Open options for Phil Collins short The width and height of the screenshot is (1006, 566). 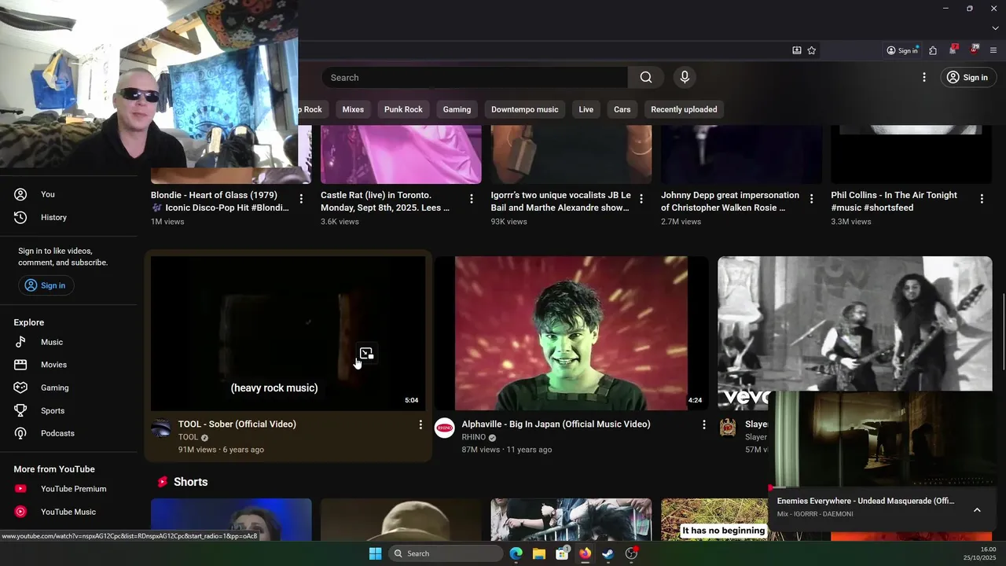982,199
